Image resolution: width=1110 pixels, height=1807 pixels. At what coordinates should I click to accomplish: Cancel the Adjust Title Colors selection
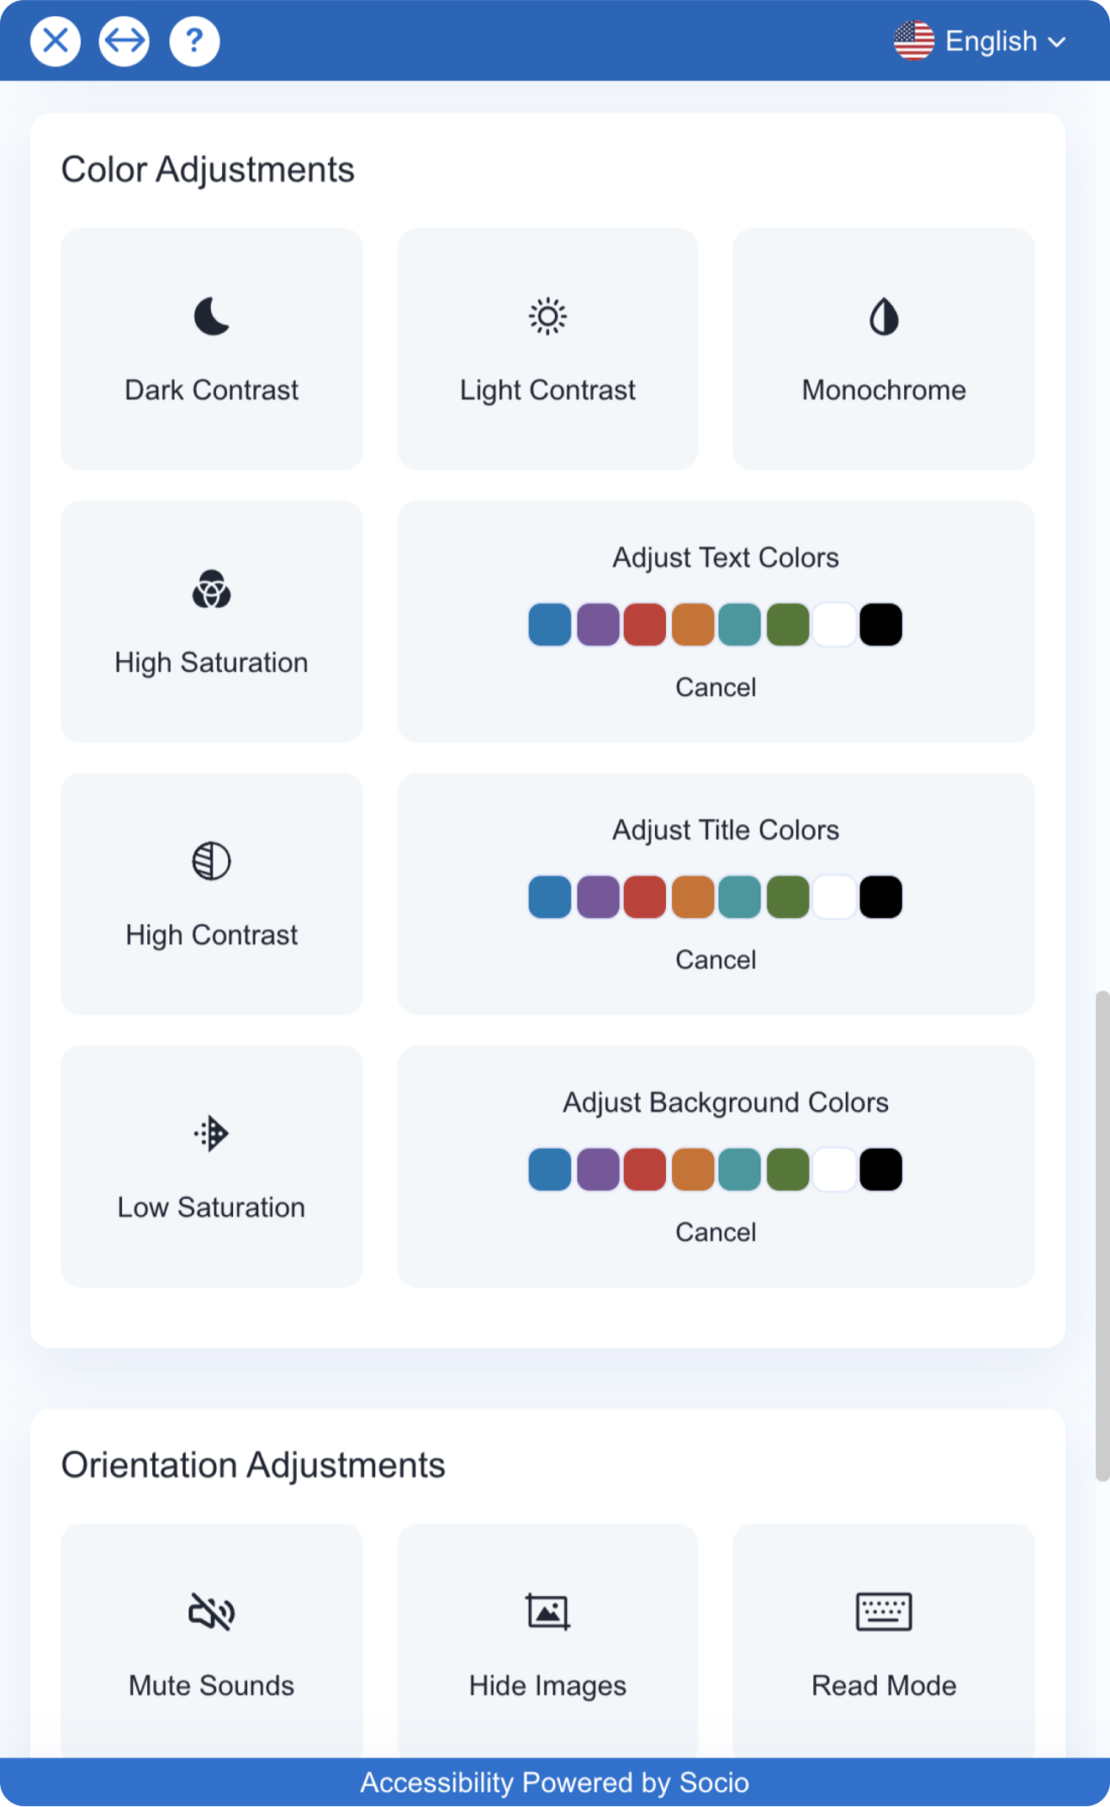(x=716, y=959)
